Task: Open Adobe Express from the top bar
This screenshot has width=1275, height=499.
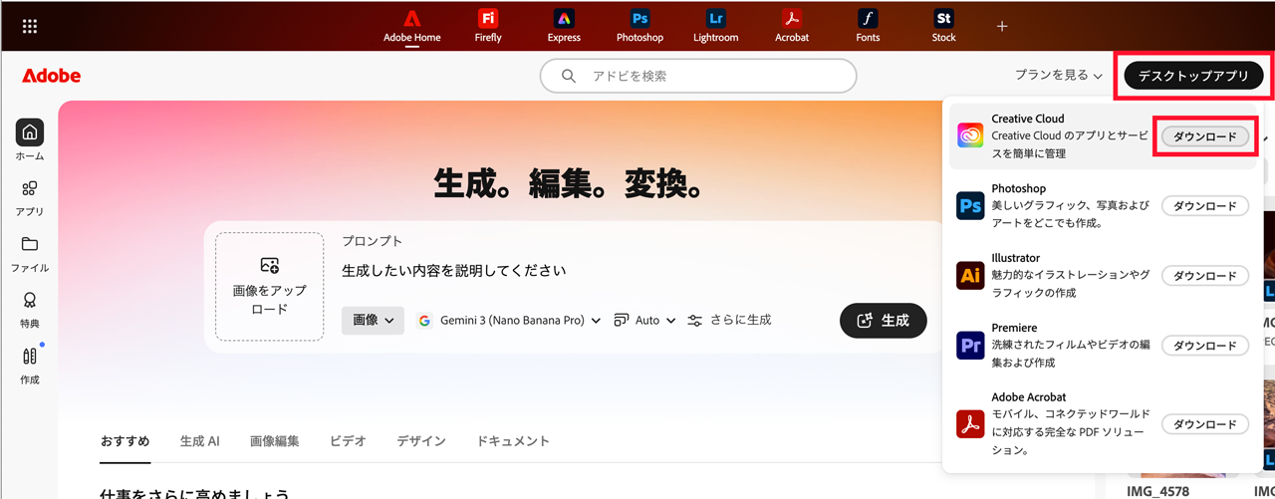Action: (564, 27)
